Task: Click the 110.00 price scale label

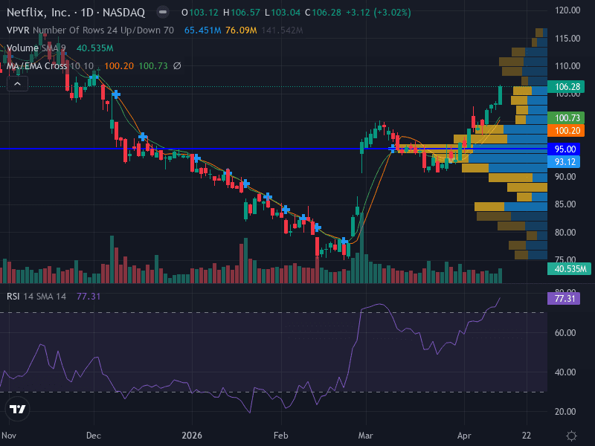Action: pyautogui.click(x=567, y=66)
